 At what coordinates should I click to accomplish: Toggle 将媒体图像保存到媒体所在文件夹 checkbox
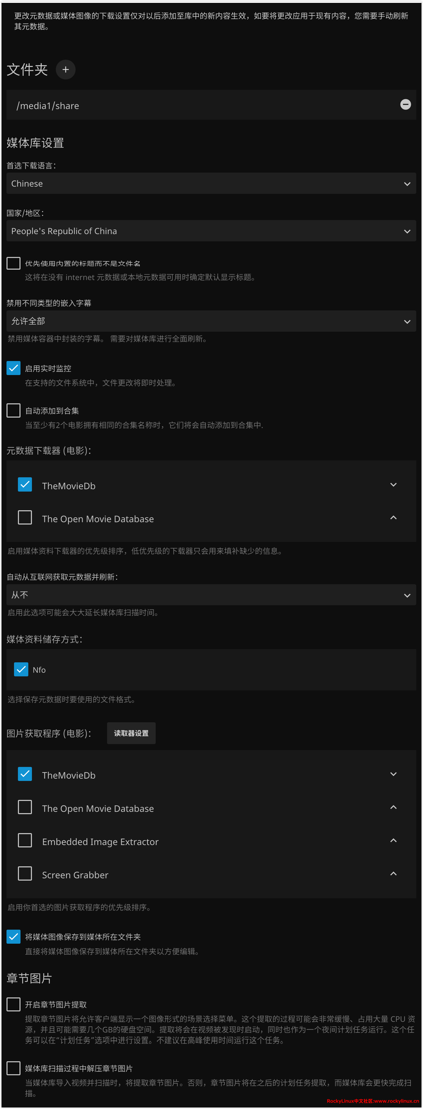click(13, 936)
